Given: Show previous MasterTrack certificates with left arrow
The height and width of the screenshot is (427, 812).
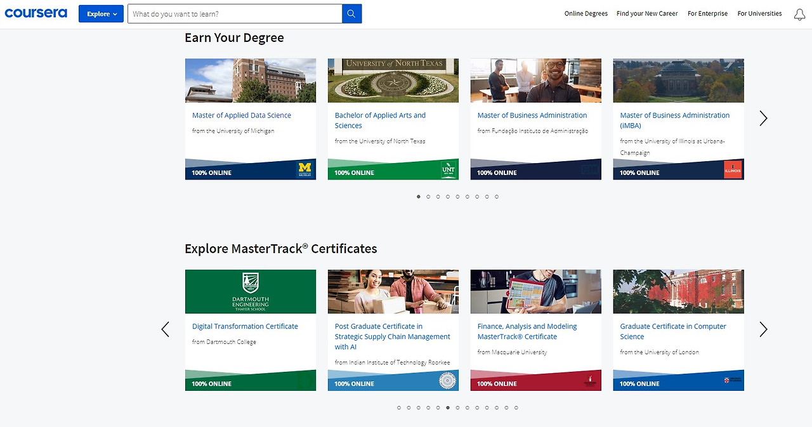Looking at the screenshot, I should coord(166,329).
